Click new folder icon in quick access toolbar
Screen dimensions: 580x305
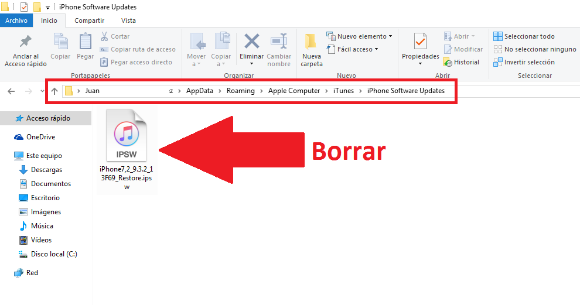(37, 6)
